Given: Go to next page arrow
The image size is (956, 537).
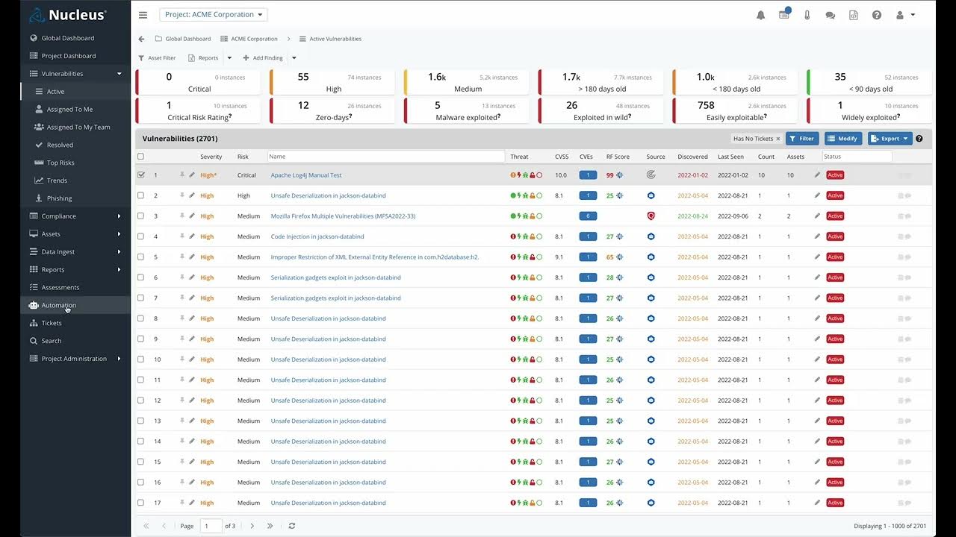Looking at the screenshot, I should pos(252,526).
